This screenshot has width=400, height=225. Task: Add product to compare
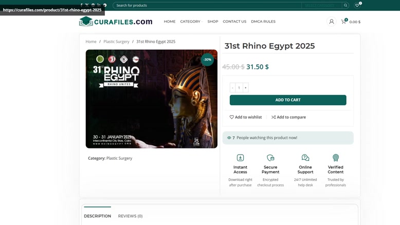point(288,117)
